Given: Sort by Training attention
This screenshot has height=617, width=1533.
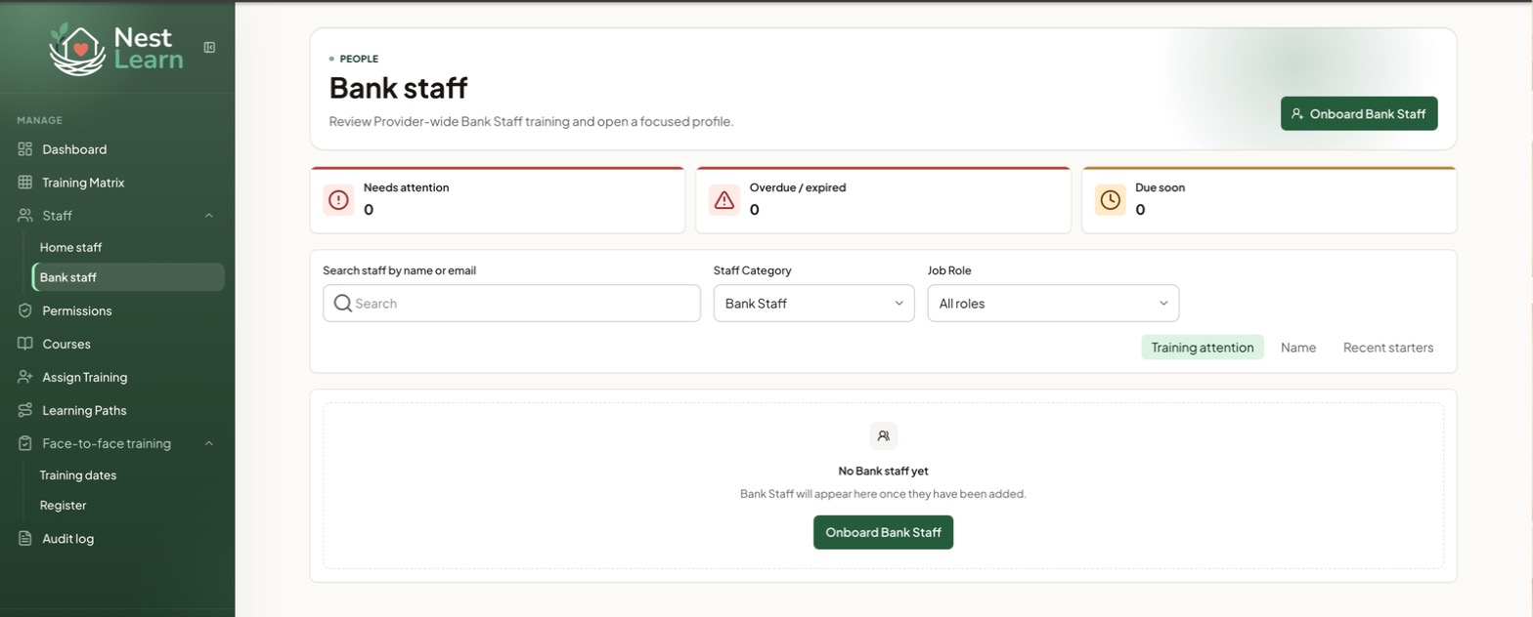Looking at the screenshot, I should coord(1203,348).
